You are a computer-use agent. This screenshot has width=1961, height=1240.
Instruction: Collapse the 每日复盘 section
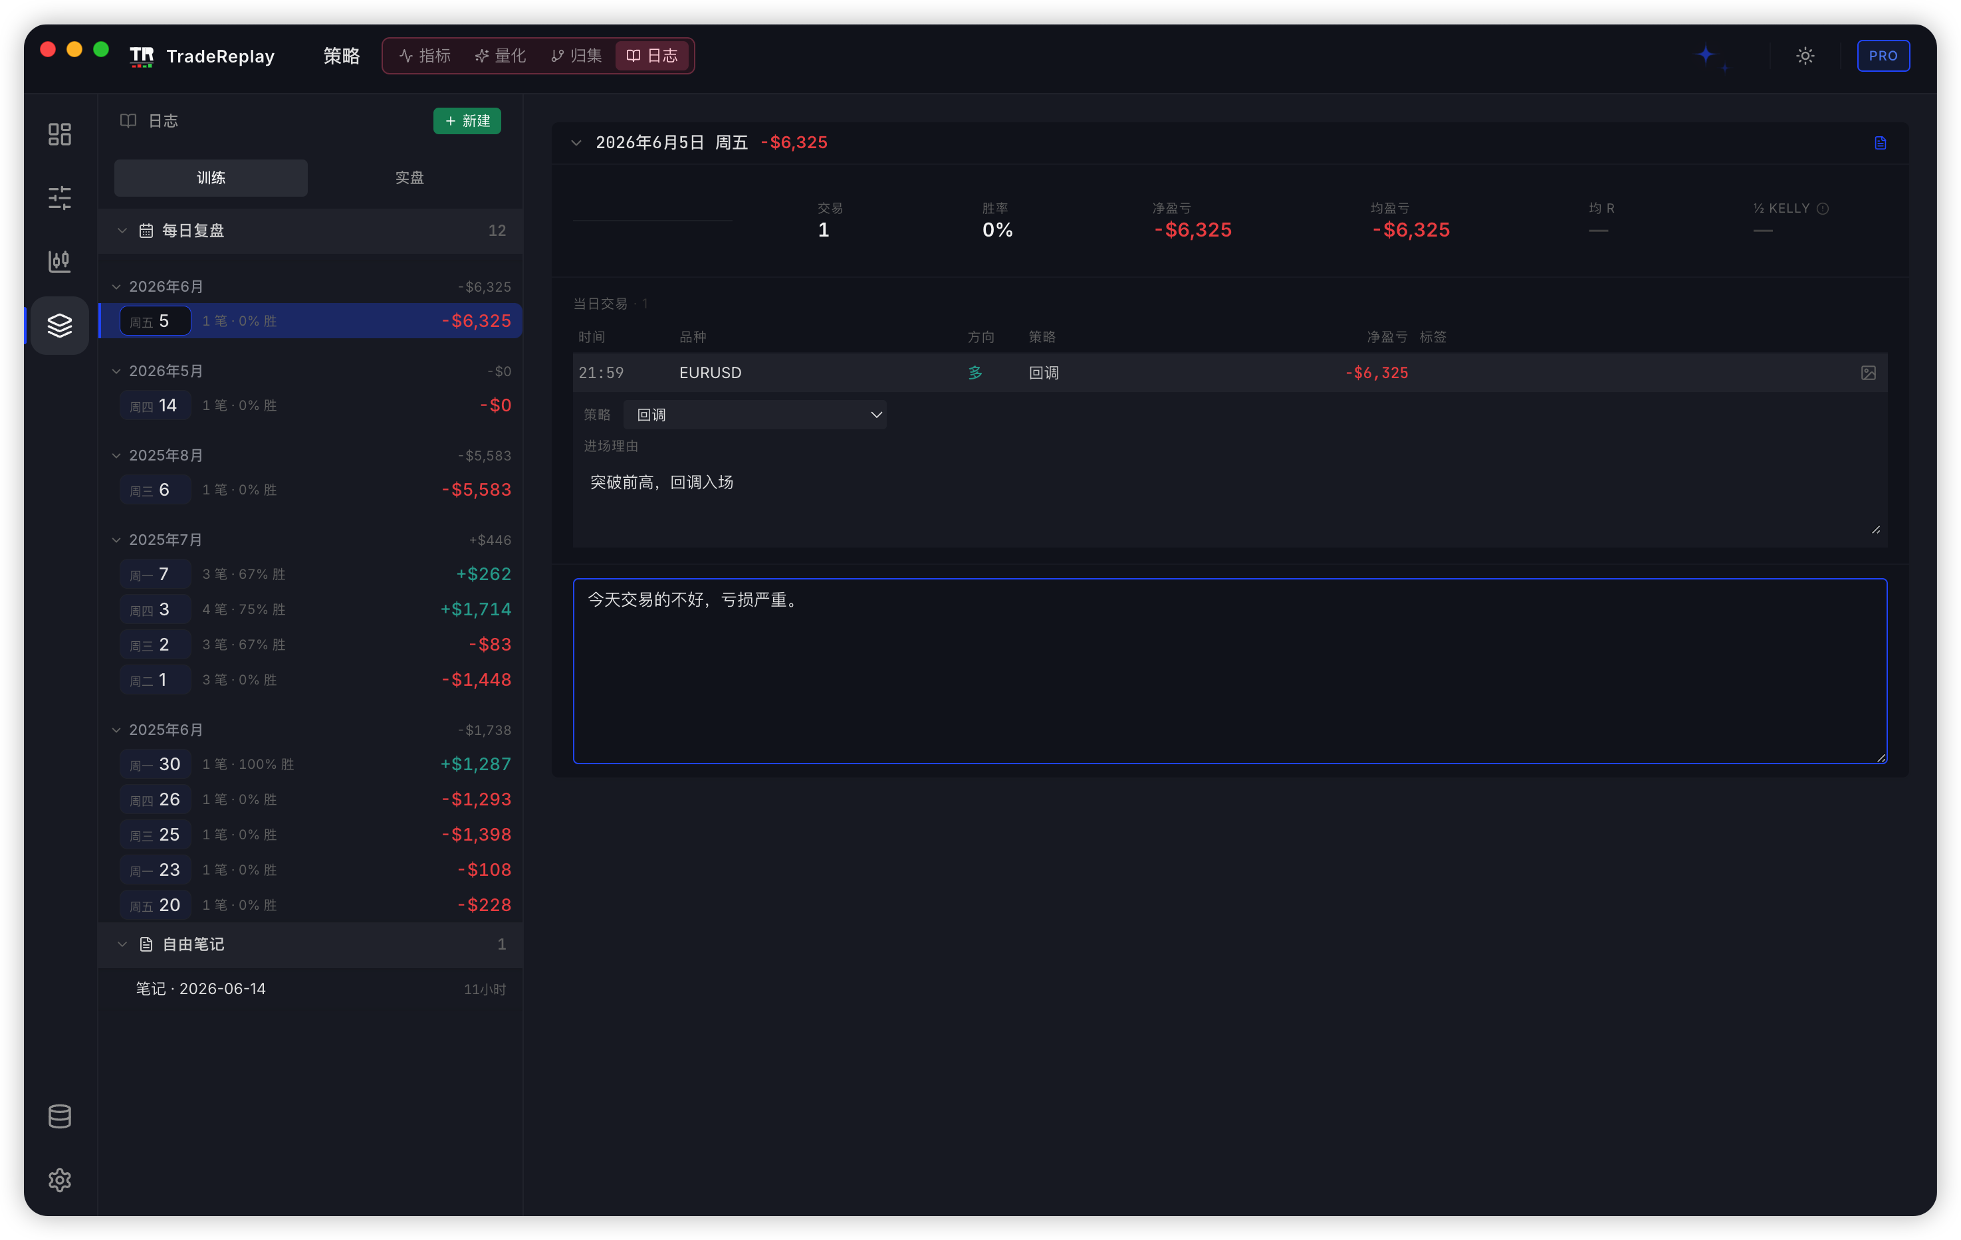coord(122,231)
